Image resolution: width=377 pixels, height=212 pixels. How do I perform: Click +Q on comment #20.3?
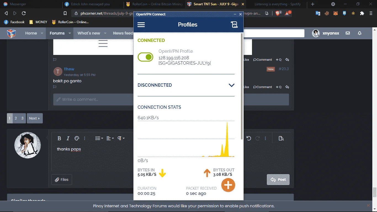[x=278, y=87]
